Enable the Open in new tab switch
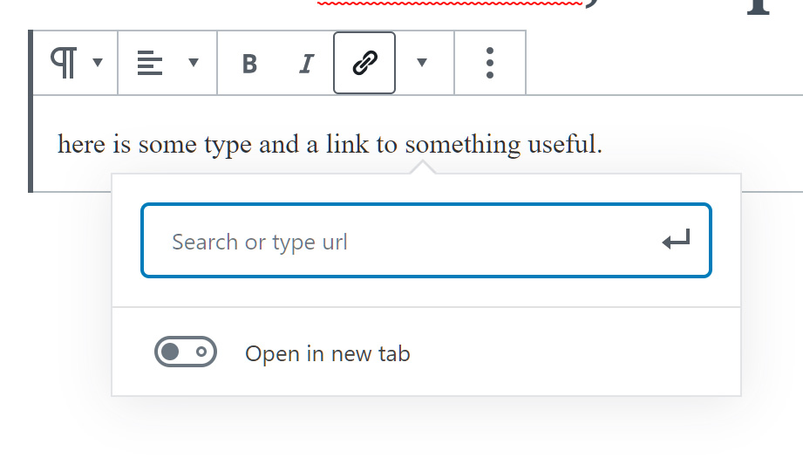The image size is (803, 458). tap(185, 352)
